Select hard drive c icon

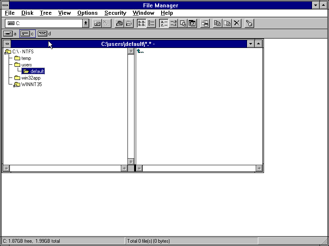coord(28,34)
